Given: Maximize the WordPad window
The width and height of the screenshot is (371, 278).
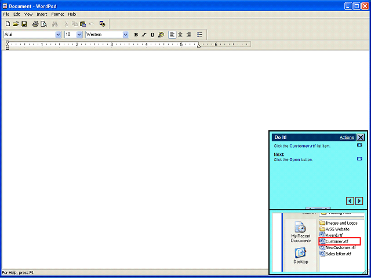Looking at the screenshot, I should tap(357, 6).
